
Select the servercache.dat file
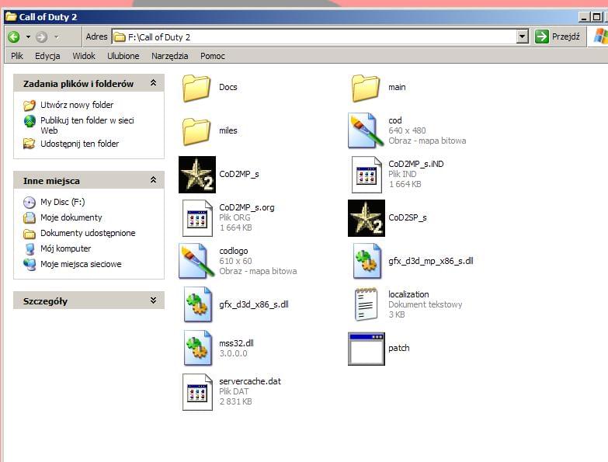(x=196, y=391)
